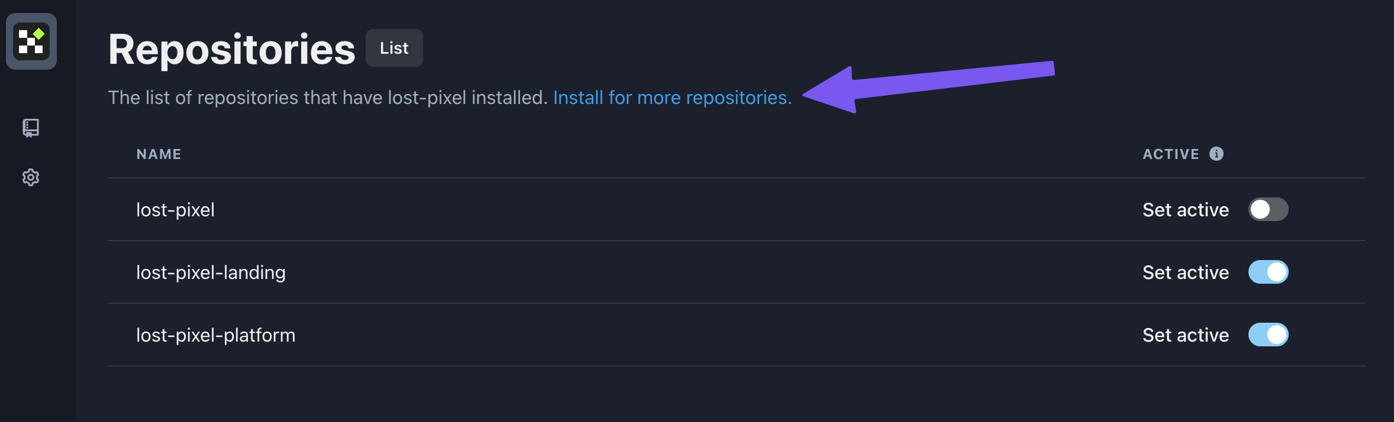Click the List badge next to Repositories
The width and height of the screenshot is (1394, 422).
pos(394,48)
